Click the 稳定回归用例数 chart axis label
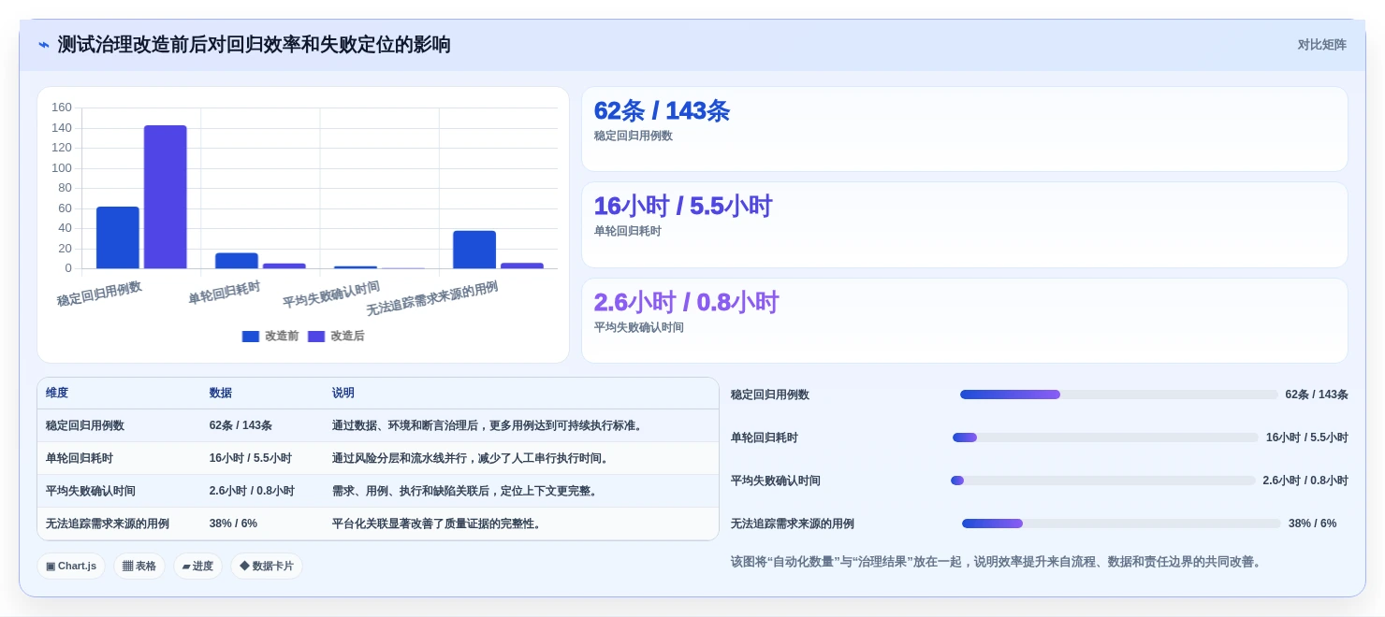 [99, 294]
